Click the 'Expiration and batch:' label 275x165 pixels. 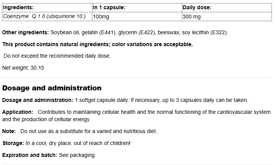coord(29,155)
